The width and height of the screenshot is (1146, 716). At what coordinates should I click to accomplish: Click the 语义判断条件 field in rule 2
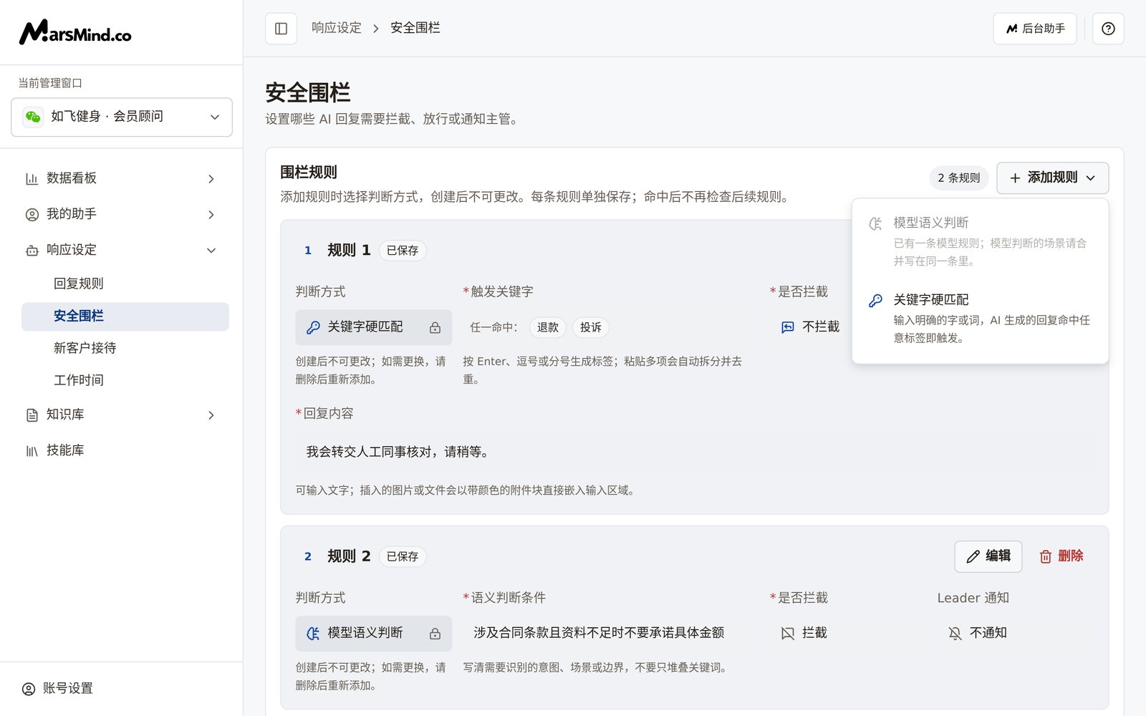pyautogui.click(x=609, y=633)
